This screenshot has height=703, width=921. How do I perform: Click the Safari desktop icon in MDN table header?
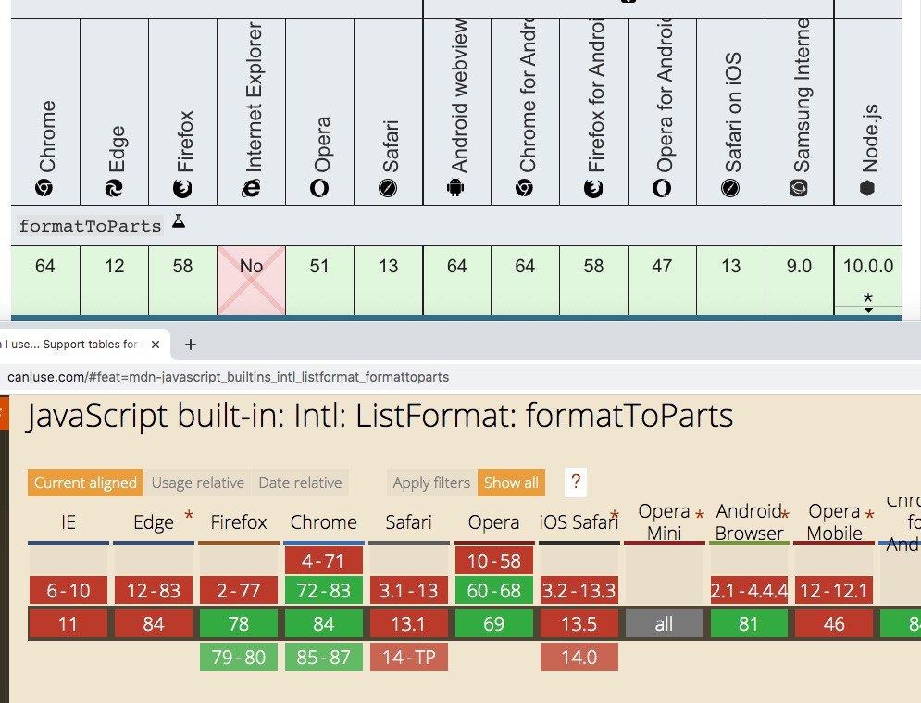388,188
